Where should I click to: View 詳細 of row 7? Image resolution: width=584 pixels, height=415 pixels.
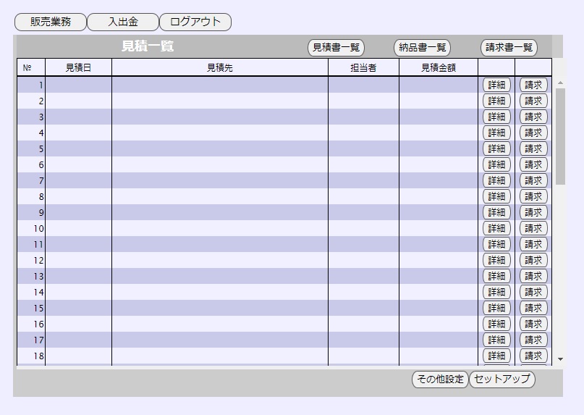[x=496, y=181]
